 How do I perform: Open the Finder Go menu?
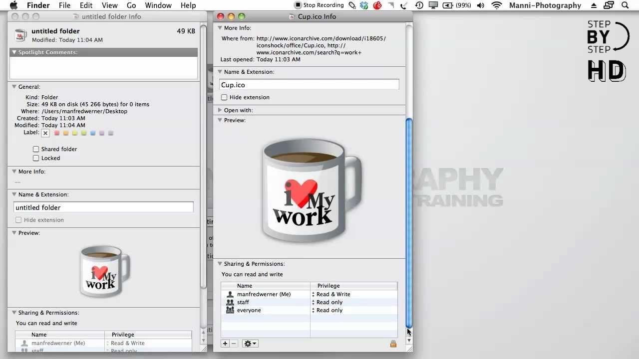pos(131,5)
